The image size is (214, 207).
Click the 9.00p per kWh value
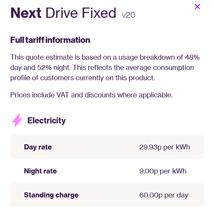[x=163, y=171]
